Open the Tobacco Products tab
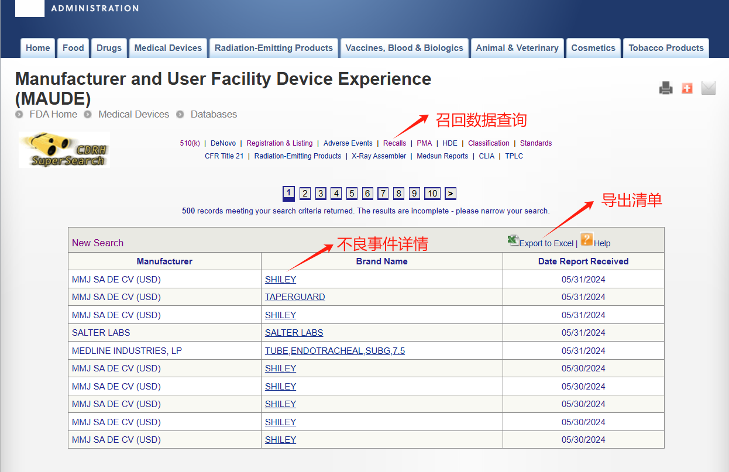Viewport: 729px width, 472px height. [666, 48]
